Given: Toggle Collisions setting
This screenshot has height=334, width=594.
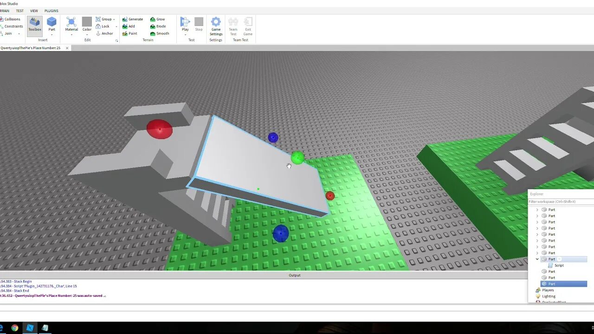Looking at the screenshot, I should [x=10, y=19].
